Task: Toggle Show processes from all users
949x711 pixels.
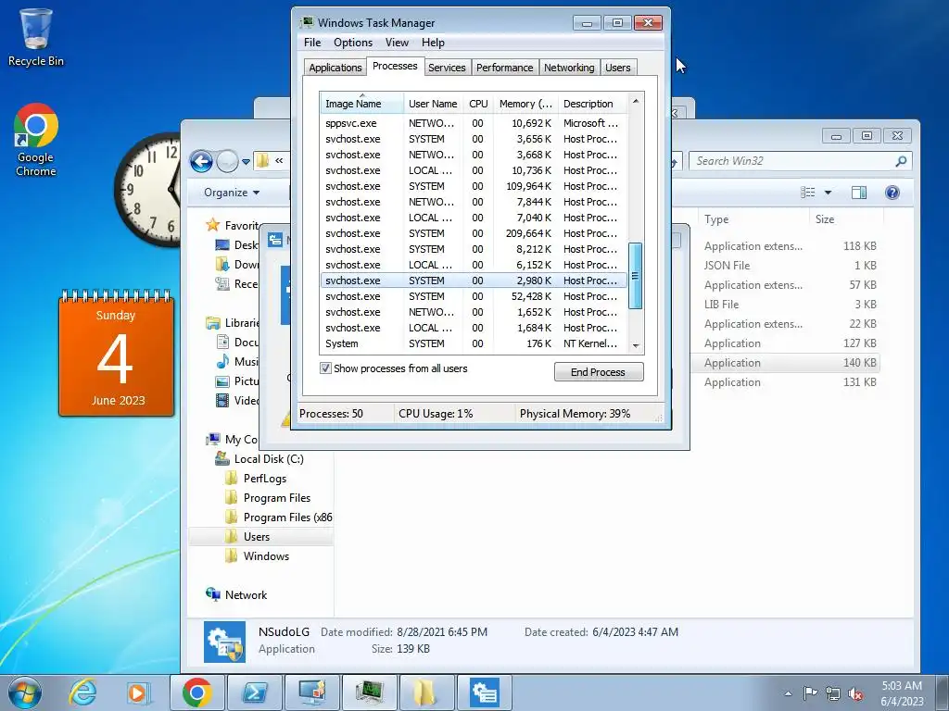Action: coord(325,368)
